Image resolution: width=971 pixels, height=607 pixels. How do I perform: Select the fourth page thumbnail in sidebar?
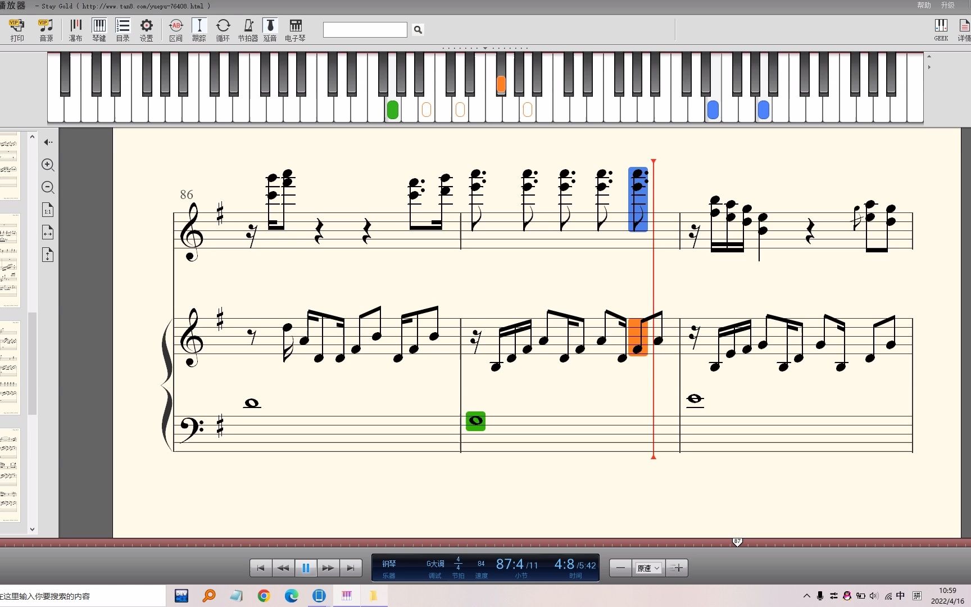tap(9, 475)
